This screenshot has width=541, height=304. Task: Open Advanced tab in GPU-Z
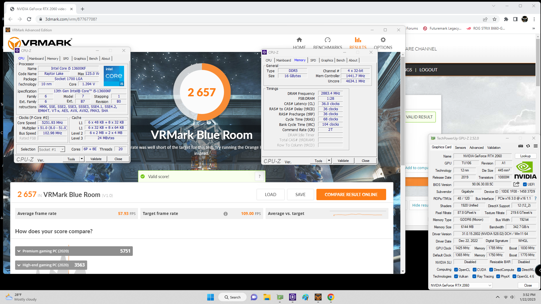pos(476,148)
